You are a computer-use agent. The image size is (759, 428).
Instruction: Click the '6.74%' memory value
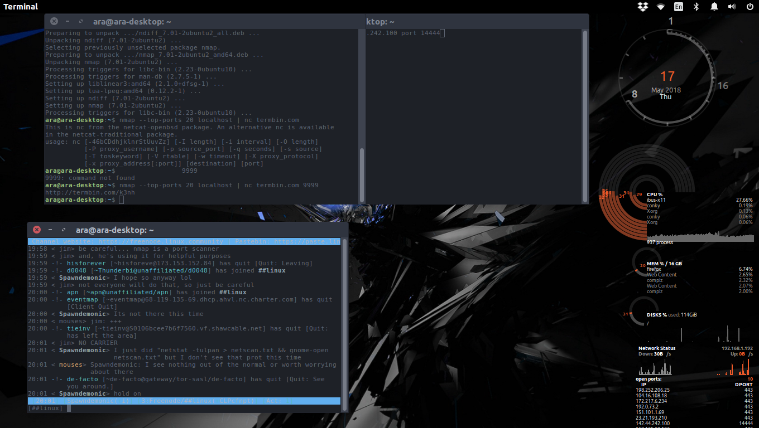point(746,269)
